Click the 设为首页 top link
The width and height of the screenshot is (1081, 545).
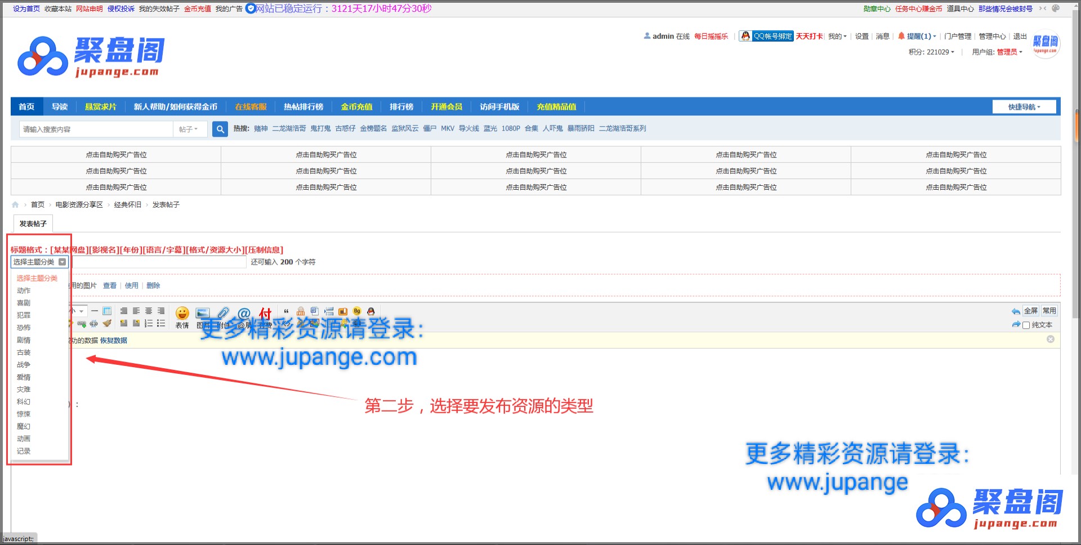pos(26,8)
